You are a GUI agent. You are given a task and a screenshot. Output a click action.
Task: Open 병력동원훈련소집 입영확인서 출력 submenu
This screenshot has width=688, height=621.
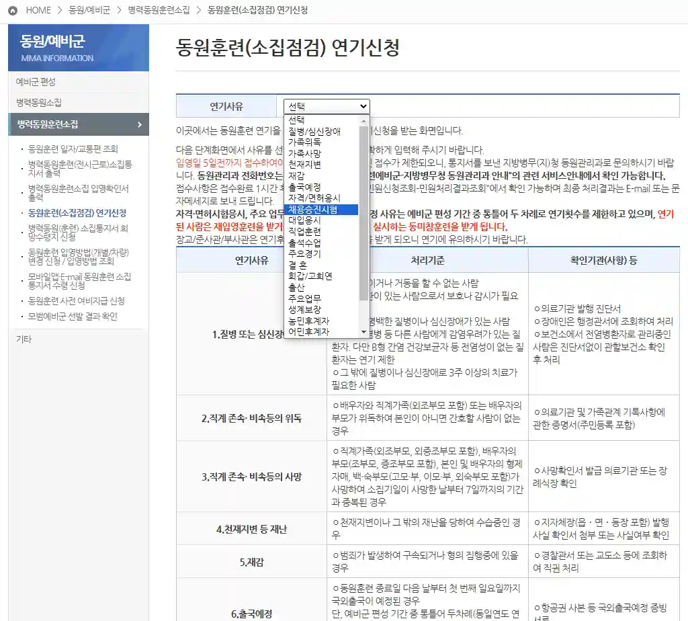[x=78, y=193]
